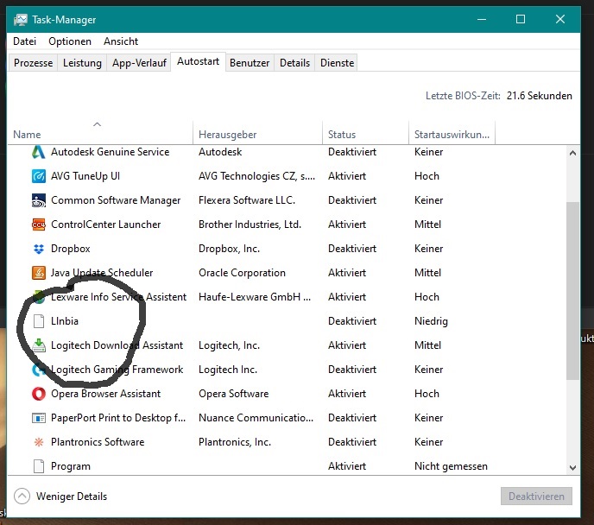Screen dimensions: 594x525
Task: Switch to the Dienste tab
Action: [x=338, y=63]
